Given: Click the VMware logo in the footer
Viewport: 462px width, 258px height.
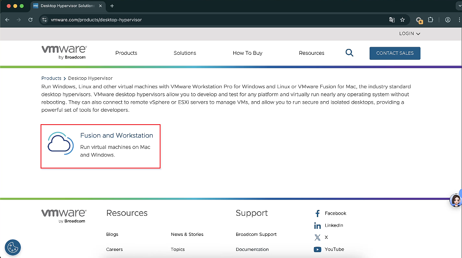Looking at the screenshot, I should 64,216.
